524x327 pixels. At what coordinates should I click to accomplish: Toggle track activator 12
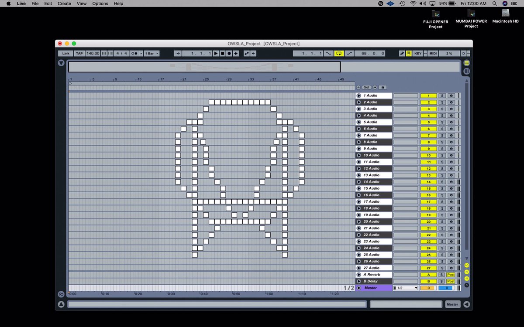pos(428,168)
